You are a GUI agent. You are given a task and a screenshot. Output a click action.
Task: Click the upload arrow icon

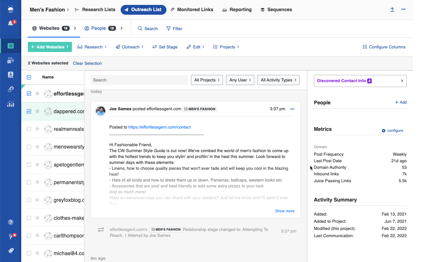coord(392,9)
